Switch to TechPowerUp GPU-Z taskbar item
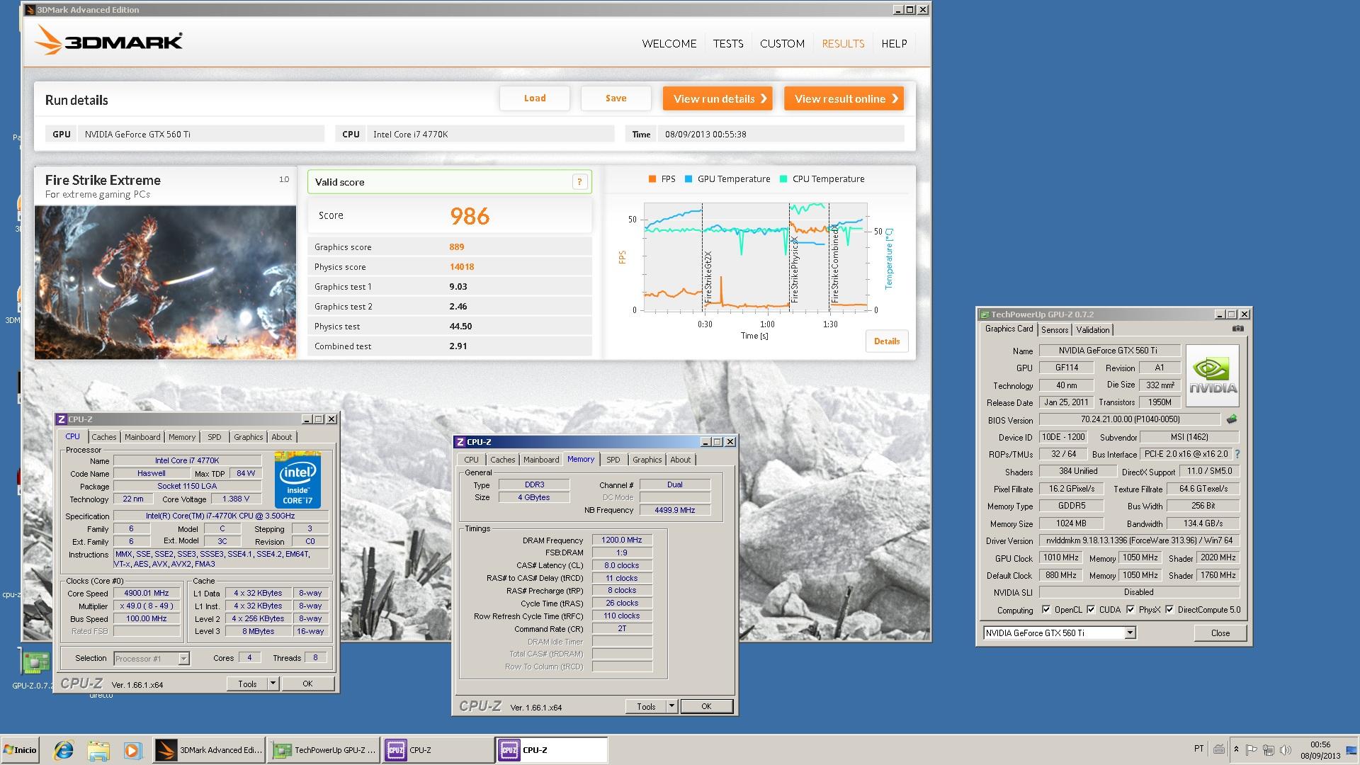This screenshot has width=1360, height=765. tap(324, 750)
